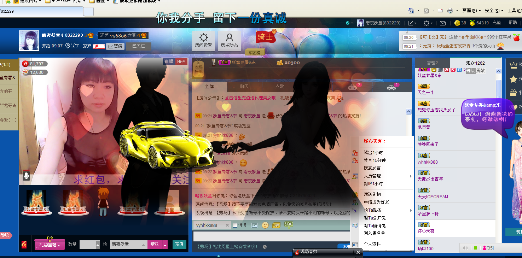This screenshot has width=522, height=258.
Task: Open 房主动态 host activity icon
Action: tap(229, 41)
